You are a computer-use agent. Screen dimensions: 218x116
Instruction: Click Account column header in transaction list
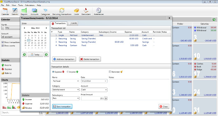coord(145,32)
